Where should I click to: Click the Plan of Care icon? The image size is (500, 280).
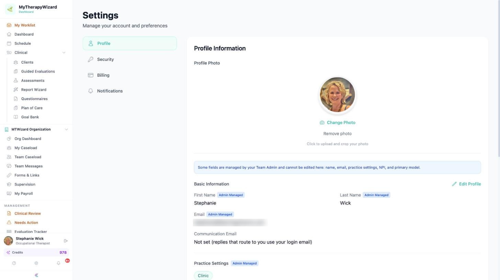tap(16, 108)
